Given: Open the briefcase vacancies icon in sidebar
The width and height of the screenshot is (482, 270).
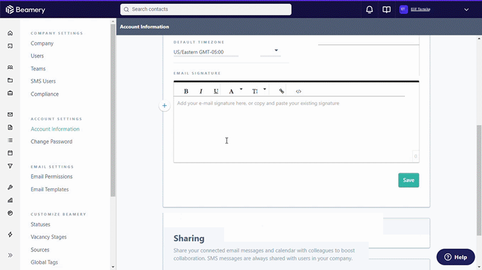Looking at the screenshot, I should click(10, 93).
